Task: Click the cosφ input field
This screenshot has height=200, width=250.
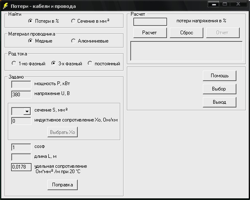Action: (x=21, y=147)
